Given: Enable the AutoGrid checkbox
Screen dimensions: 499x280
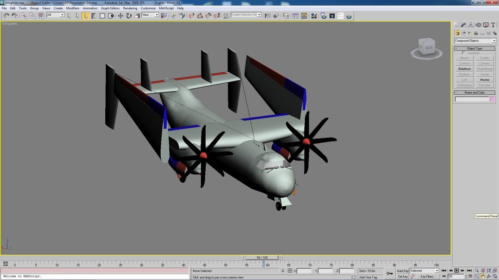Looking at the screenshot, I should pyautogui.click(x=464, y=53).
